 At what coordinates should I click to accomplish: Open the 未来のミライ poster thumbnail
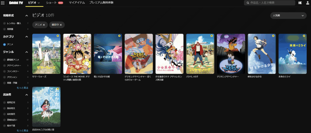[292, 54]
